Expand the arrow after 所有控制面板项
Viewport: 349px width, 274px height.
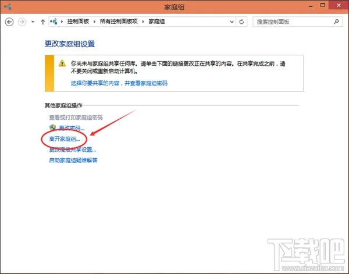tap(143, 22)
